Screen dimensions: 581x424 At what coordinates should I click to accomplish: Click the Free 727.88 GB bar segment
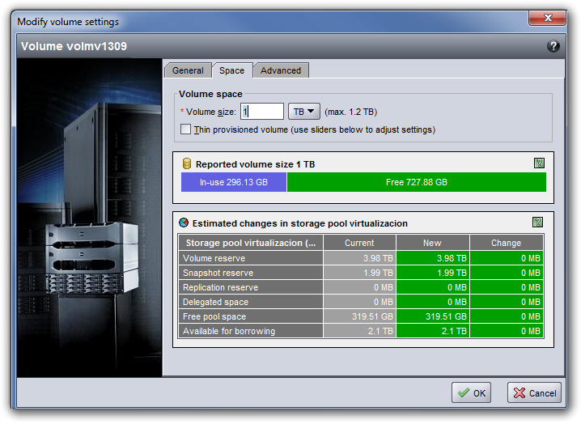[416, 183]
